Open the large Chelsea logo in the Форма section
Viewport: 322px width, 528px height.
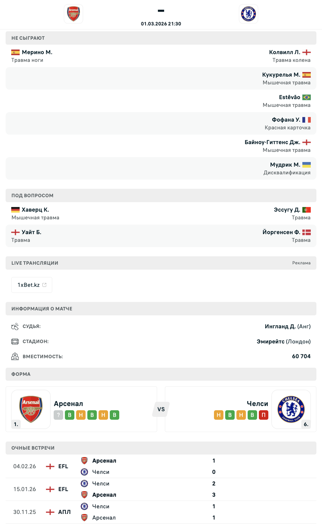coord(291,409)
